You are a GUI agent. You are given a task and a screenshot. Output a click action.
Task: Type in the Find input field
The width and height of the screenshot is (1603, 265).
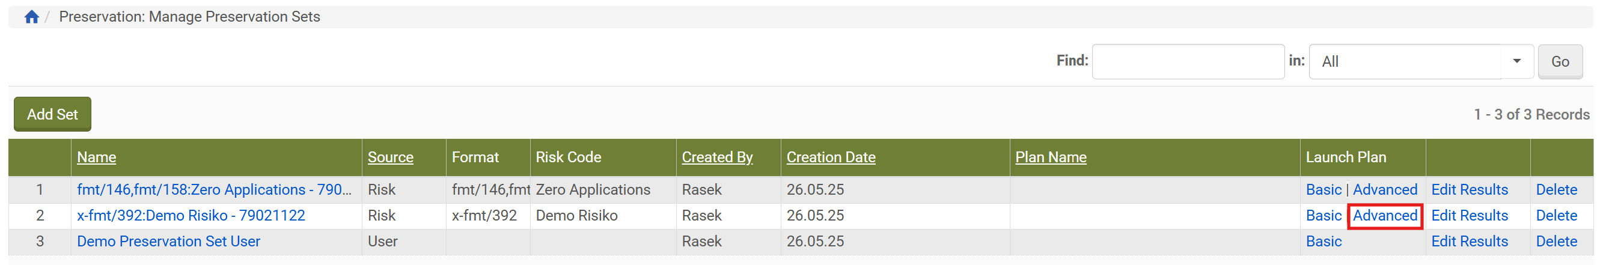(x=1187, y=61)
